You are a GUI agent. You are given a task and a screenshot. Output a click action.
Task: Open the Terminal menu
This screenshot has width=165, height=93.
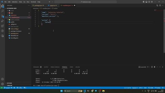pos(33,2)
